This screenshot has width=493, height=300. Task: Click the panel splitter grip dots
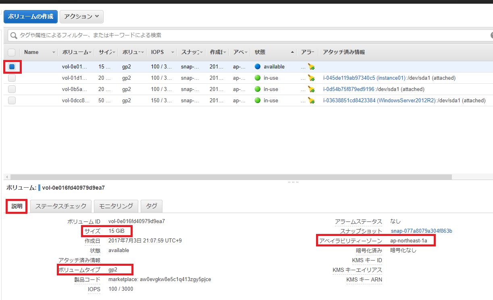click(293, 182)
